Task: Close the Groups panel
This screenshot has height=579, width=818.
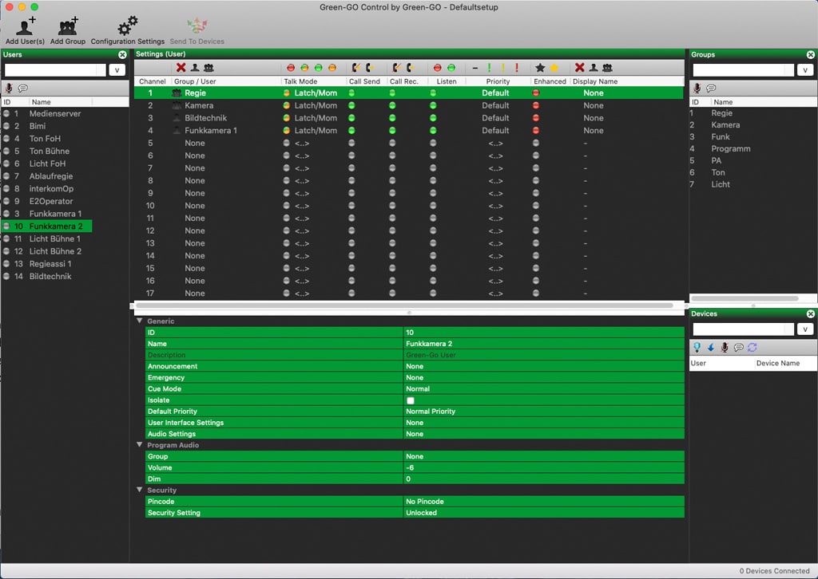Action: [811, 54]
